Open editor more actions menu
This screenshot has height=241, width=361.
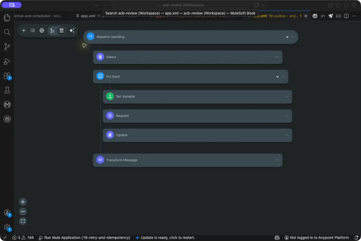(x=354, y=16)
